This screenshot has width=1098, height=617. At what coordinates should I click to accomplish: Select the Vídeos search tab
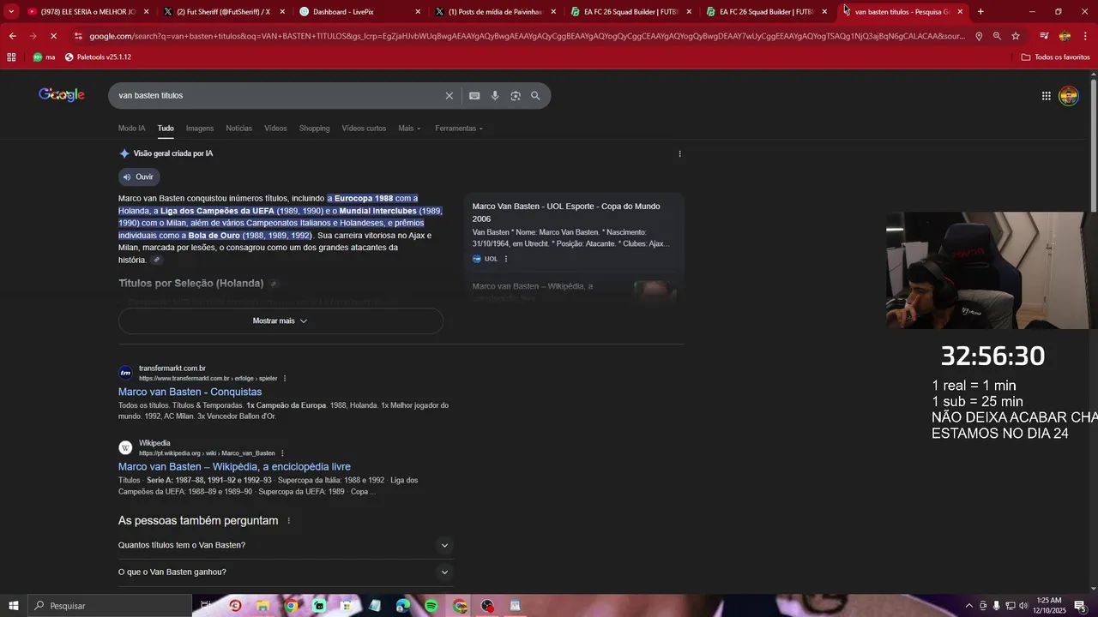click(275, 129)
